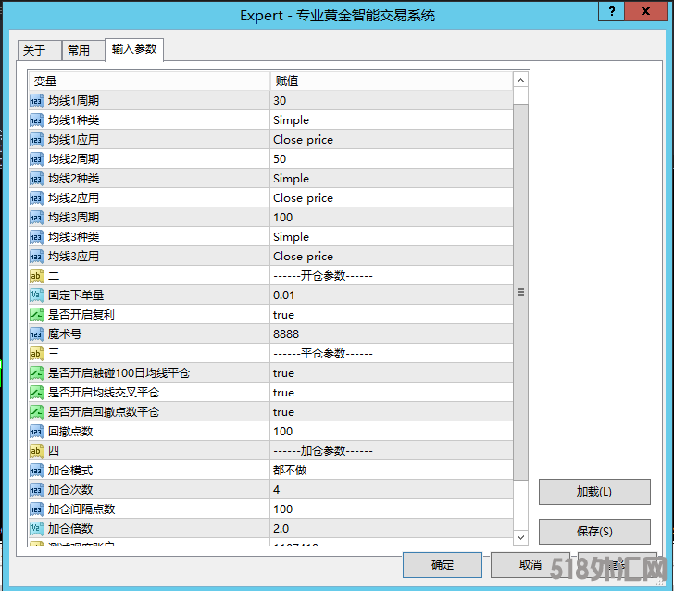
Task: Edit the 均线3周期 value 100
Action: 392,217
